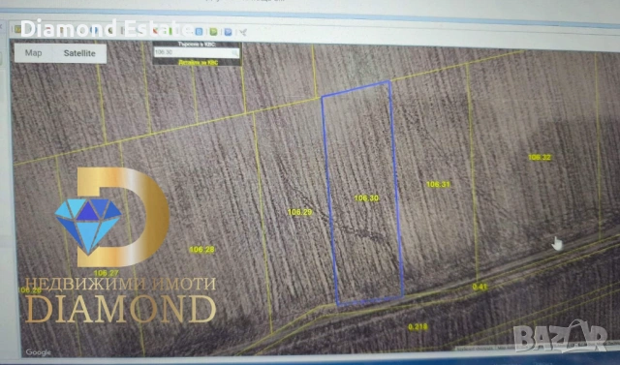Click the green toolbar icon
Viewport: 620px width, 365px height.
tap(213, 32)
